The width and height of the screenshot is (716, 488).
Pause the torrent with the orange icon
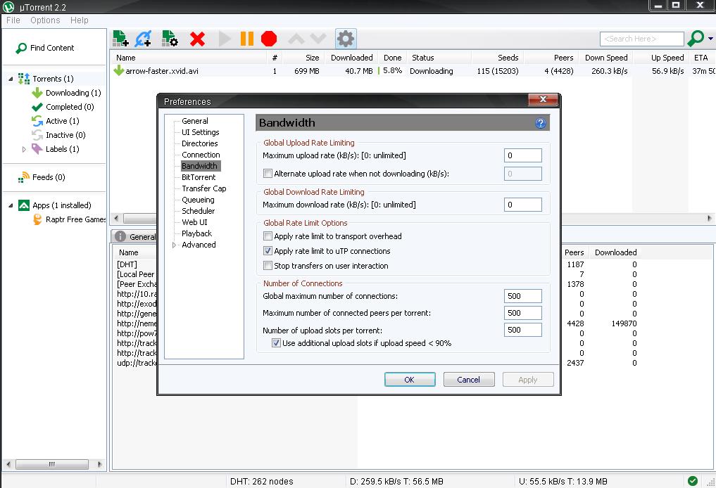pyautogui.click(x=247, y=39)
